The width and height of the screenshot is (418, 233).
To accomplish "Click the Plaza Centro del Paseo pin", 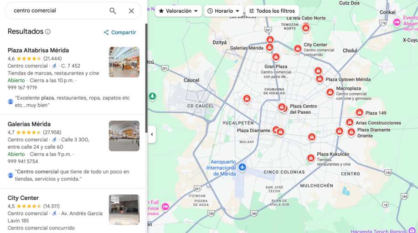I will pos(282,107).
